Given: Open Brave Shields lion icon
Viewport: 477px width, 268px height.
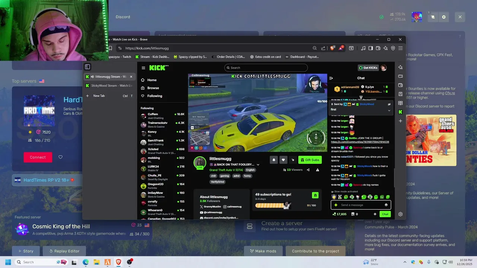Looking at the screenshot, I should click(x=332, y=48).
